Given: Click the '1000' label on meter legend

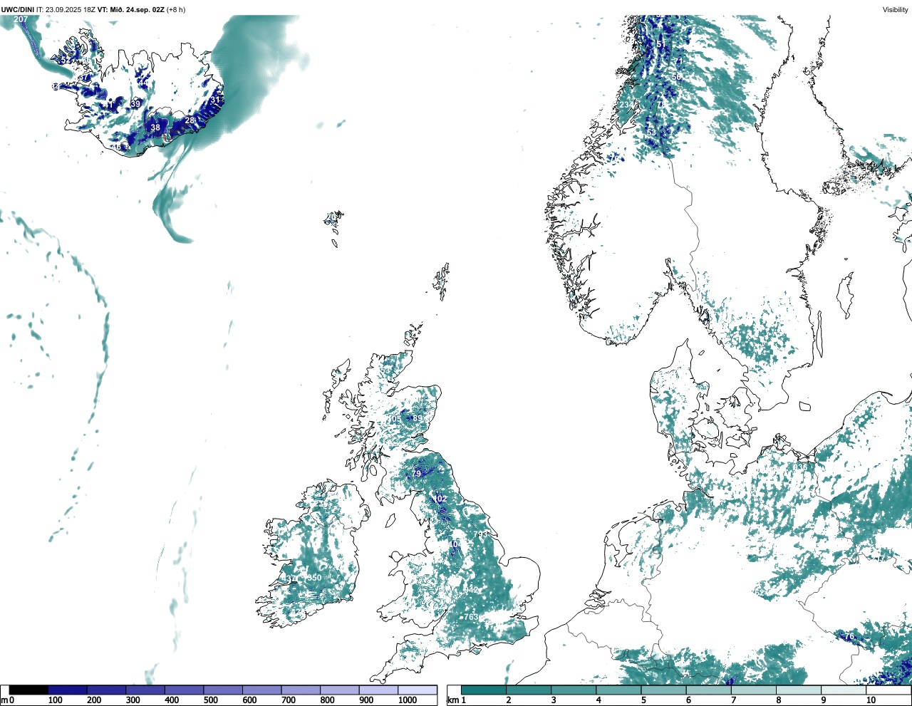Looking at the screenshot, I should [x=408, y=700].
